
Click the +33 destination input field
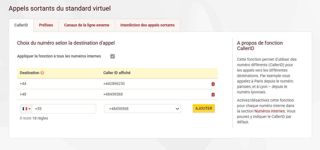[64, 109]
